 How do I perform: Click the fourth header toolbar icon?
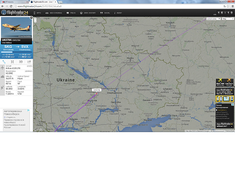coord(228,13)
